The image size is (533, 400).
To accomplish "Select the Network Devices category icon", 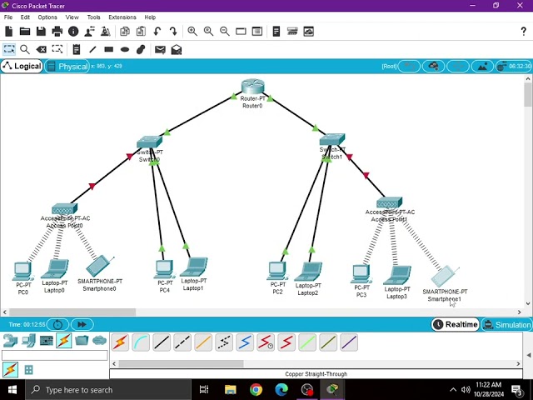I will (10, 341).
